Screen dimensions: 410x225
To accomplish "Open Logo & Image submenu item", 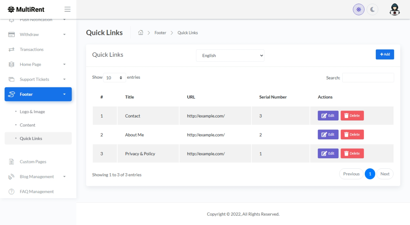I will [x=32, y=112].
